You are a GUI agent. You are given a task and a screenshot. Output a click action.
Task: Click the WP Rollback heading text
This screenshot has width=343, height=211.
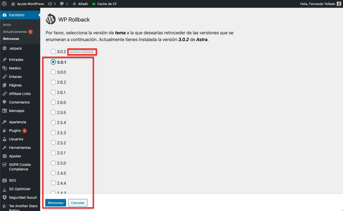point(74,20)
